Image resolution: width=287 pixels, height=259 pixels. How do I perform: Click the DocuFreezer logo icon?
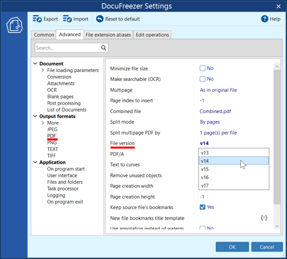15,25
